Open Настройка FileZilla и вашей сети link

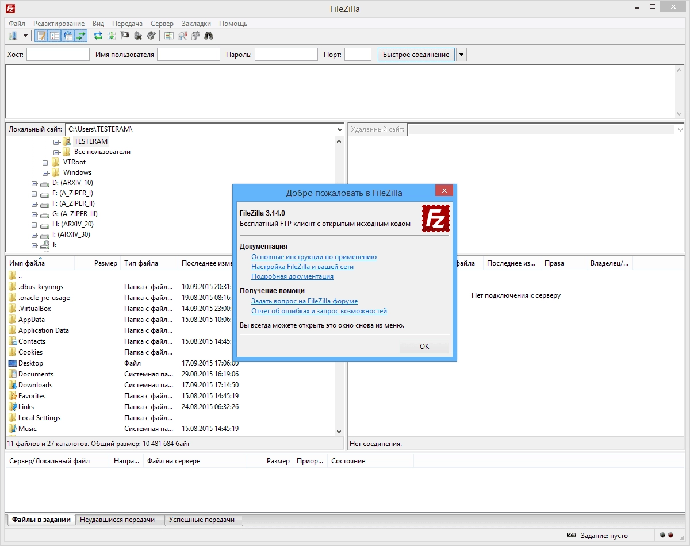[x=302, y=267]
